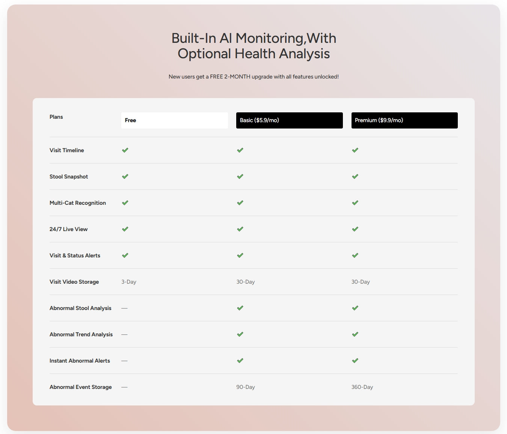Click 24/7 Live View checkmark under Free plan
507x434 pixels.
125,229
